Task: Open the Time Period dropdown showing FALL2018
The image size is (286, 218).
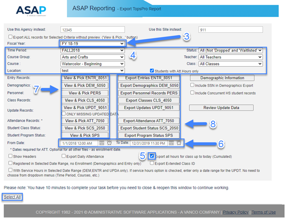Action: point(93,50)
